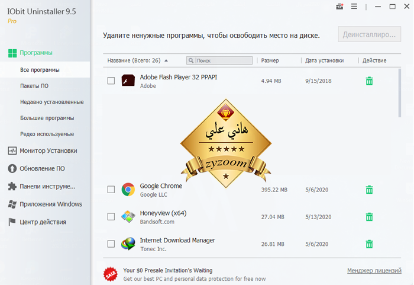Screen dimensions: 414x285
Task: Click the Tonec Inc. publisher text
Action: 153,249
